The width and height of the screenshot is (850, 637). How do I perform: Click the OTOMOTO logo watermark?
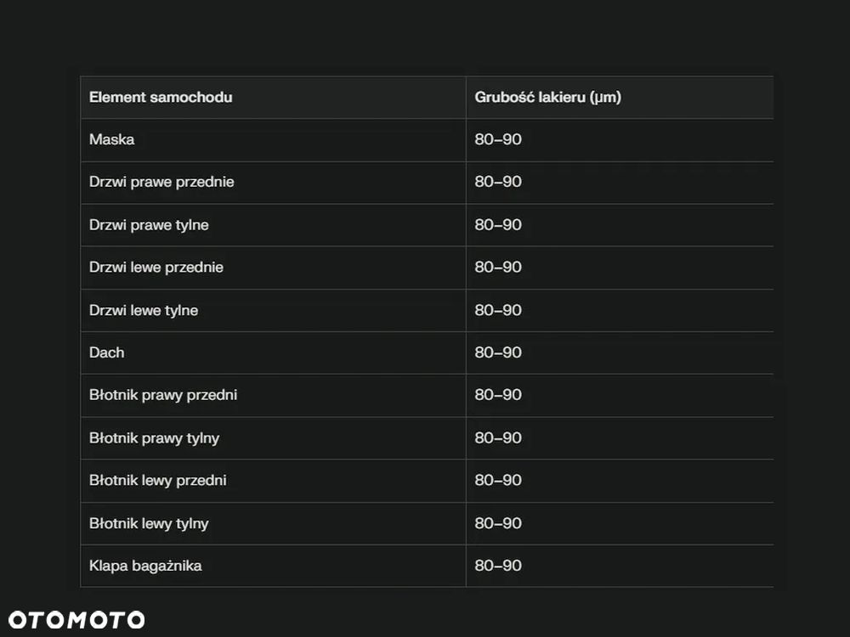click(x=76, y=619)
